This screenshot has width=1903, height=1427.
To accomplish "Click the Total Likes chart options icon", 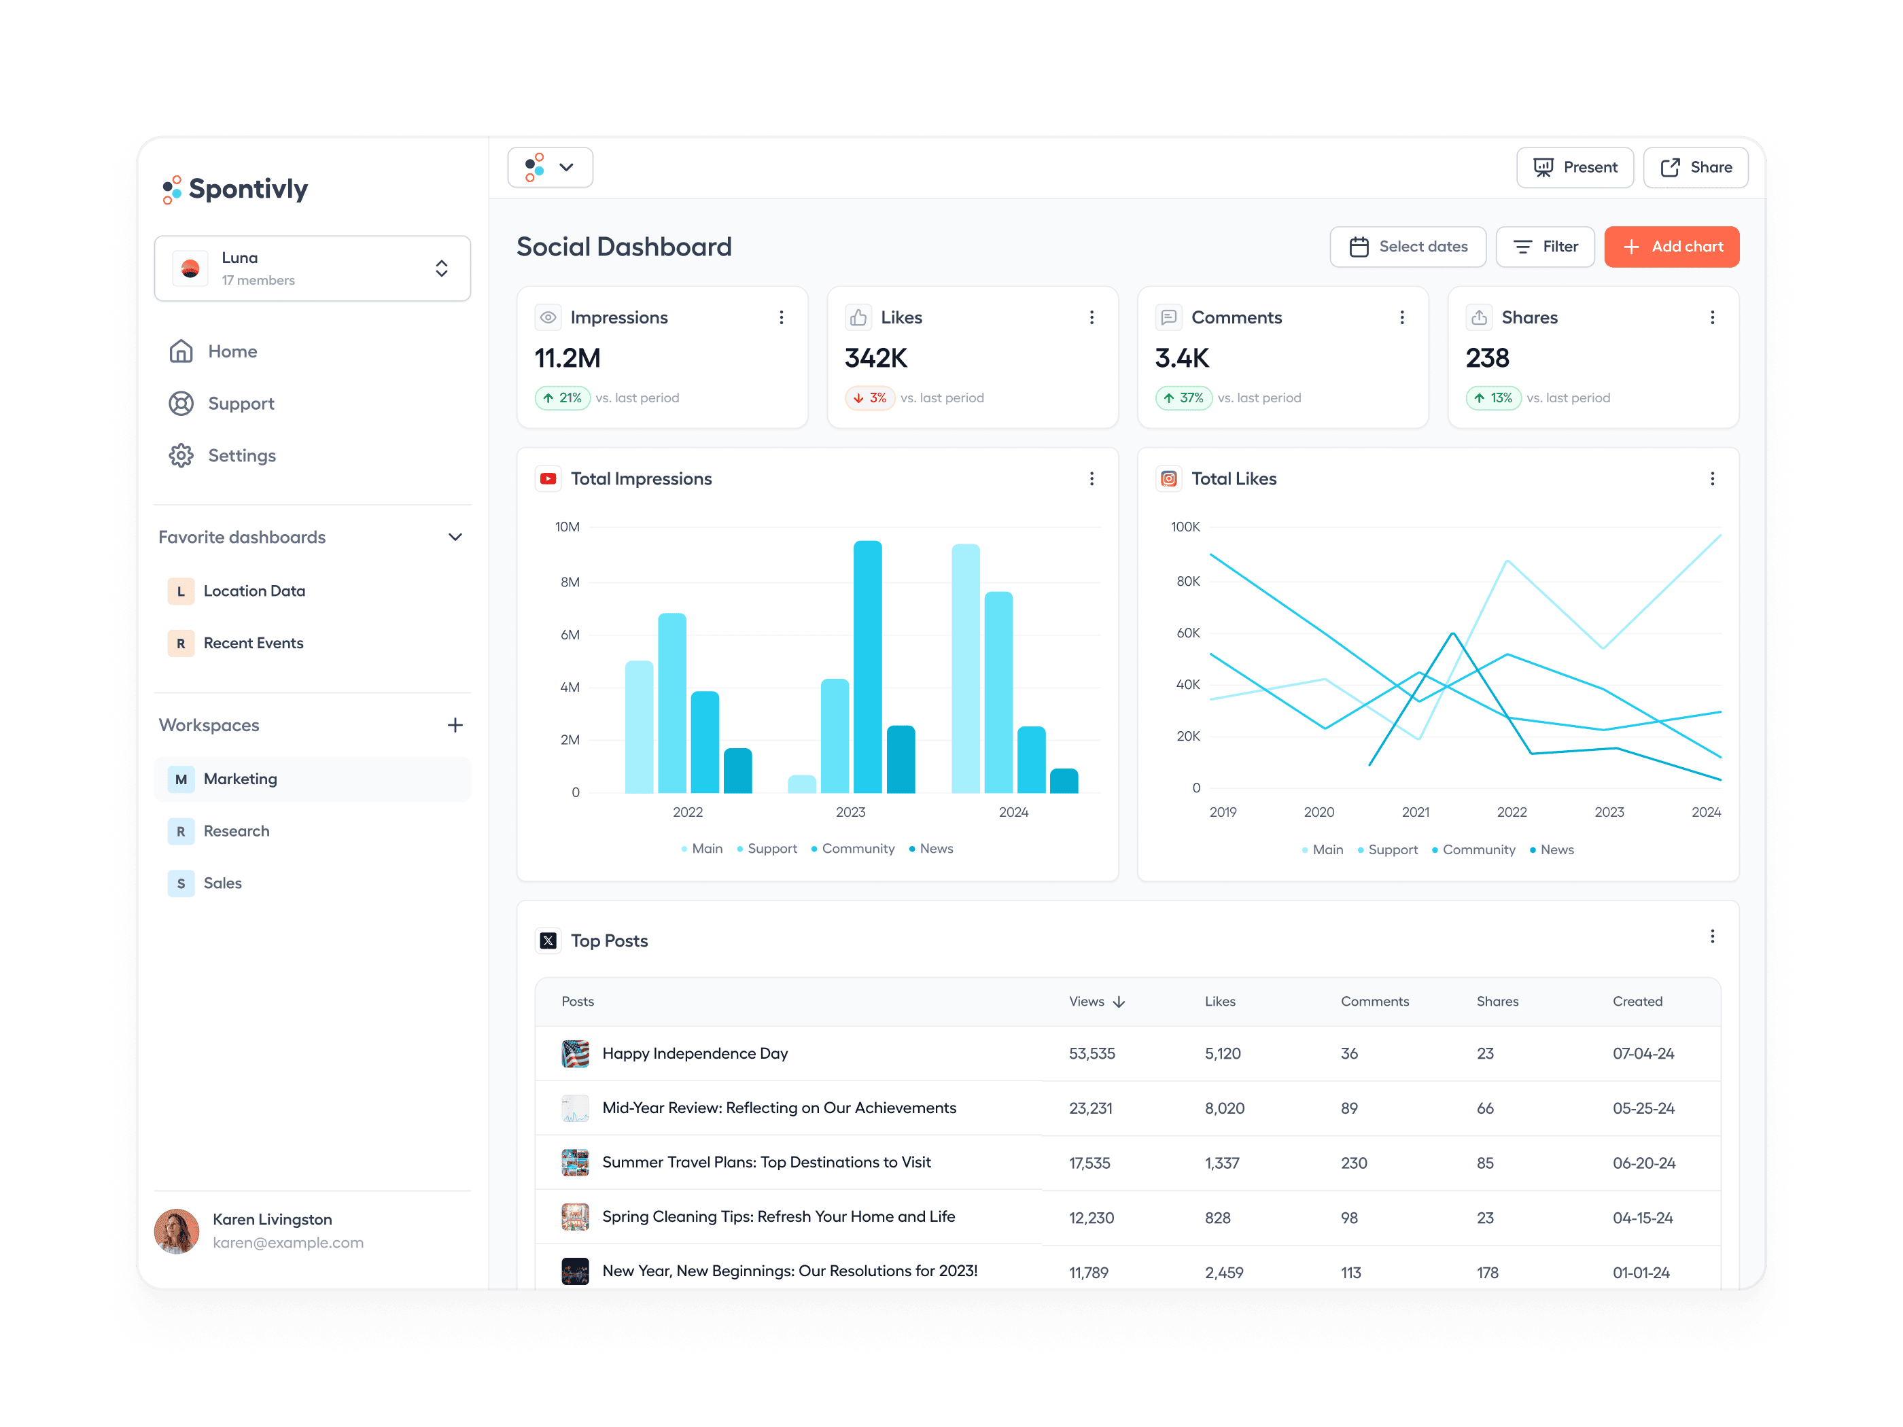I will [x=1711, y=478].
